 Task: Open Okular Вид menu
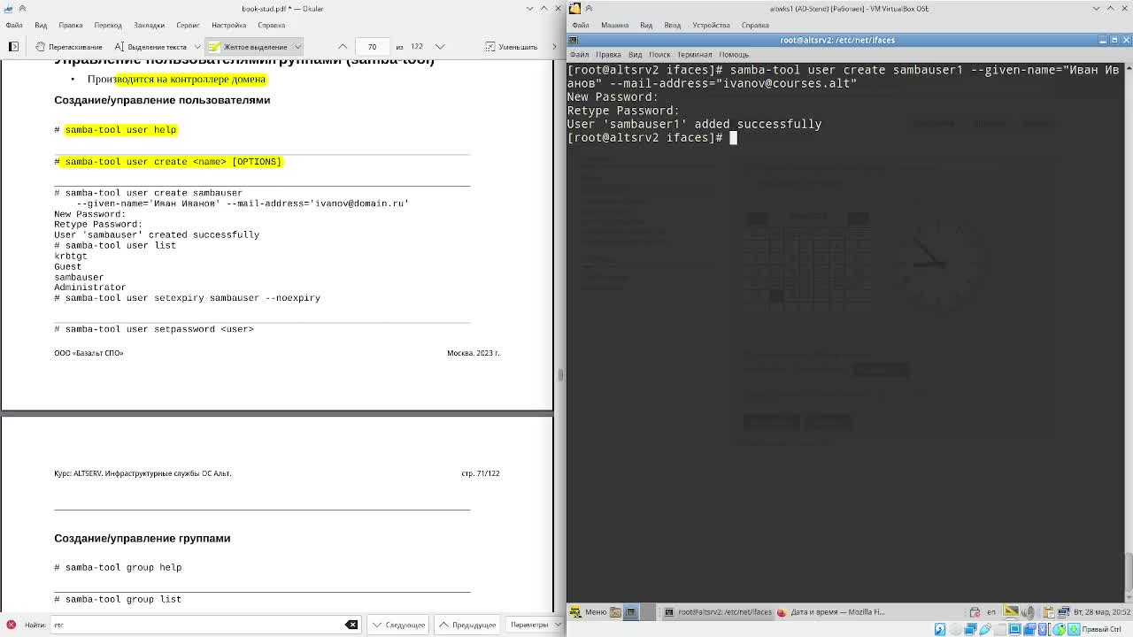click(x=41, y=25)
